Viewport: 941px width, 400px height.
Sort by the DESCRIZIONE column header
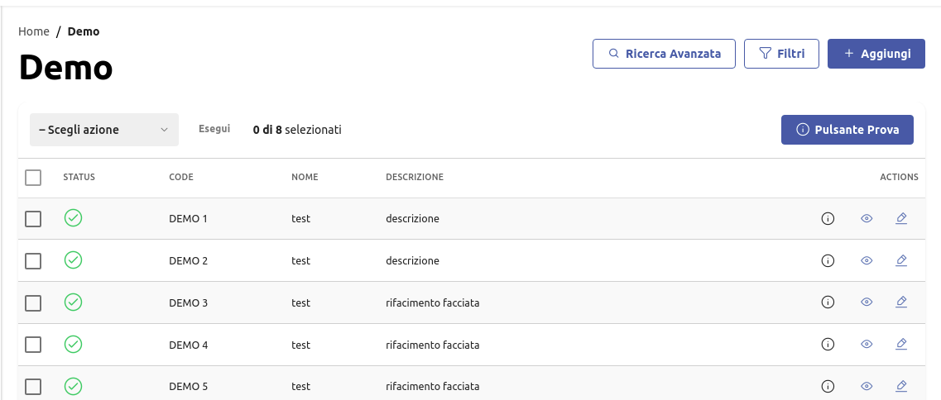(415, 177)
